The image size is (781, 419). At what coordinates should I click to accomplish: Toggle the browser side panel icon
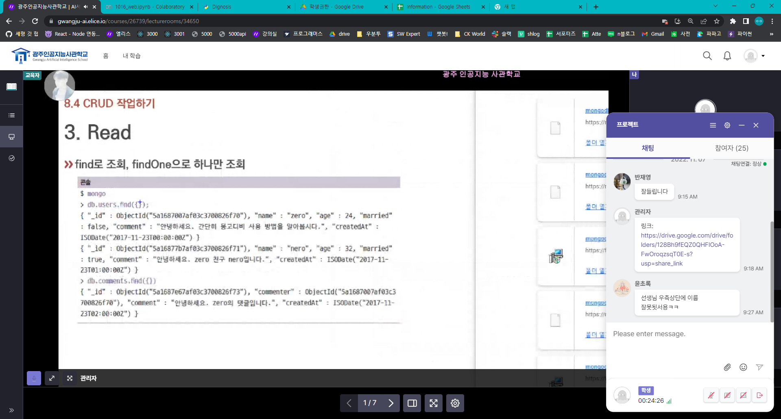click(x=746, y=21)
